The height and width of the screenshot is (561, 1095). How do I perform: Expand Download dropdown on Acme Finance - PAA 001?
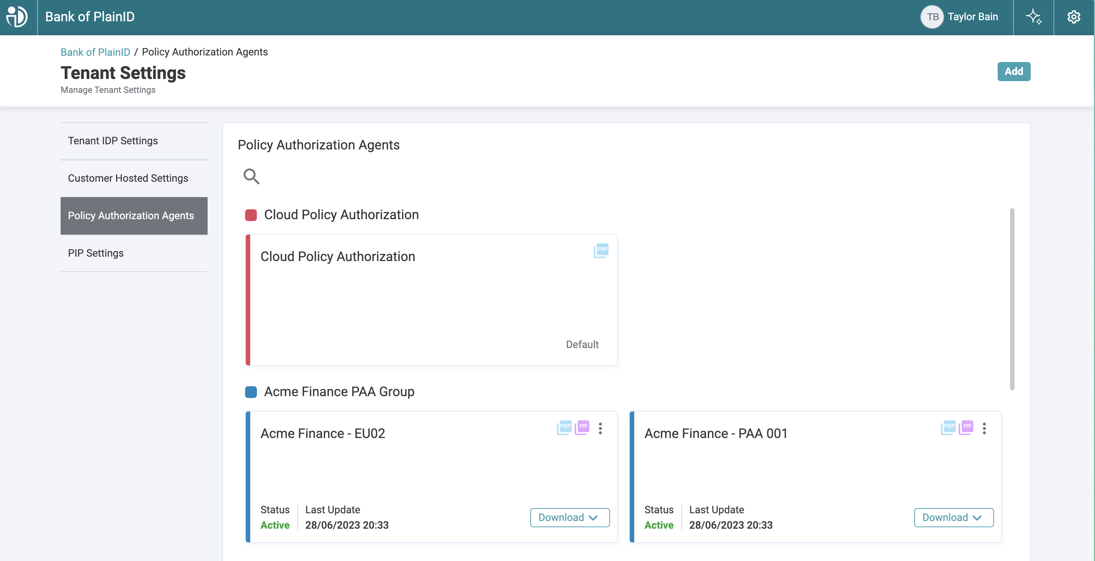coord(954,517)
